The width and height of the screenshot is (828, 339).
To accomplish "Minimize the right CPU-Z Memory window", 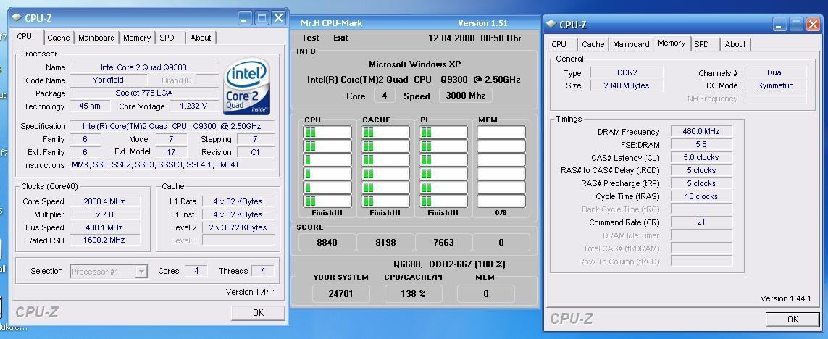I will (779, 25).
